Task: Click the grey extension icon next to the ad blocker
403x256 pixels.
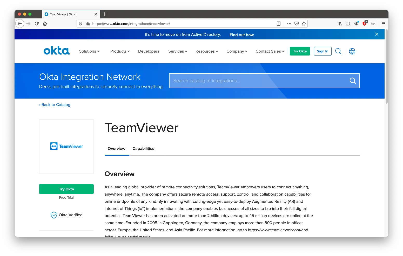Action: (x=373, y=24)
